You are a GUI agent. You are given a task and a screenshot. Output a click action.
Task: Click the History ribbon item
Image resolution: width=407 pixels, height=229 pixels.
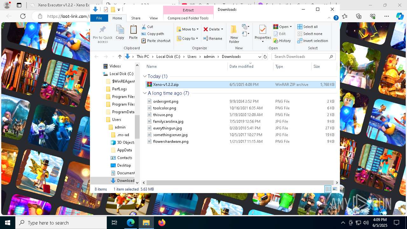point(282,41)
